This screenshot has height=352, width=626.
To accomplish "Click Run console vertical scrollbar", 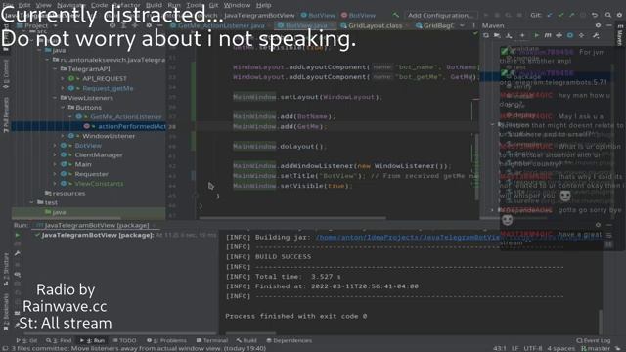I will click(600, 323).
